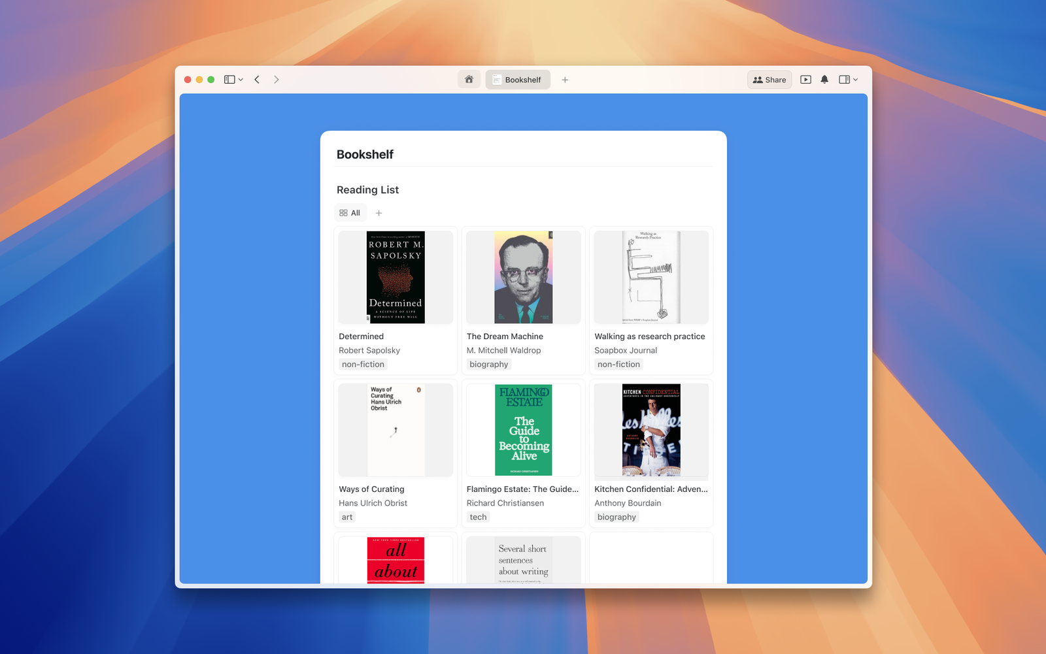
Task: Click the Bookshelf page title
Action: pyautogui.click(x=365, y=155)
